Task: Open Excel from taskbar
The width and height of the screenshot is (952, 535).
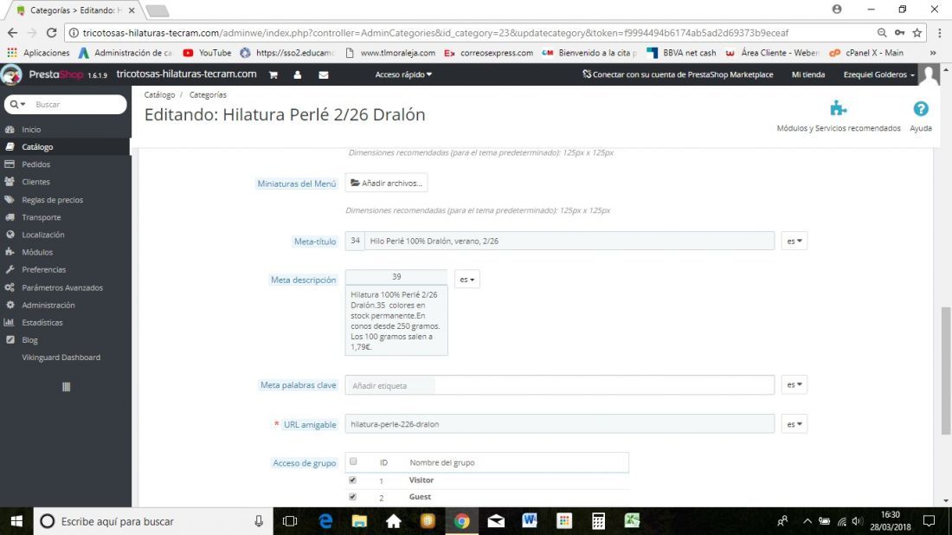Action: pos(632,521)
